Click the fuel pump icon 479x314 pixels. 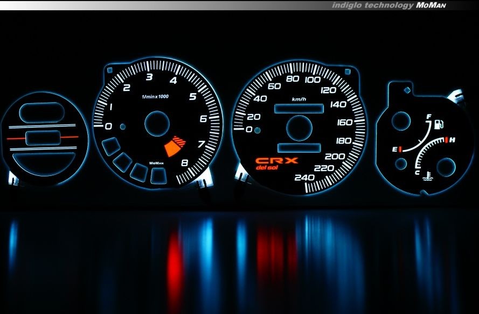440,125
